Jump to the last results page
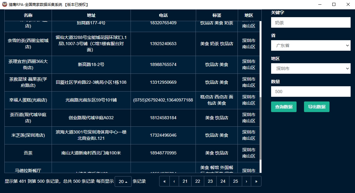The width and height of the screenshot is (355, 193). coord(256,181)
